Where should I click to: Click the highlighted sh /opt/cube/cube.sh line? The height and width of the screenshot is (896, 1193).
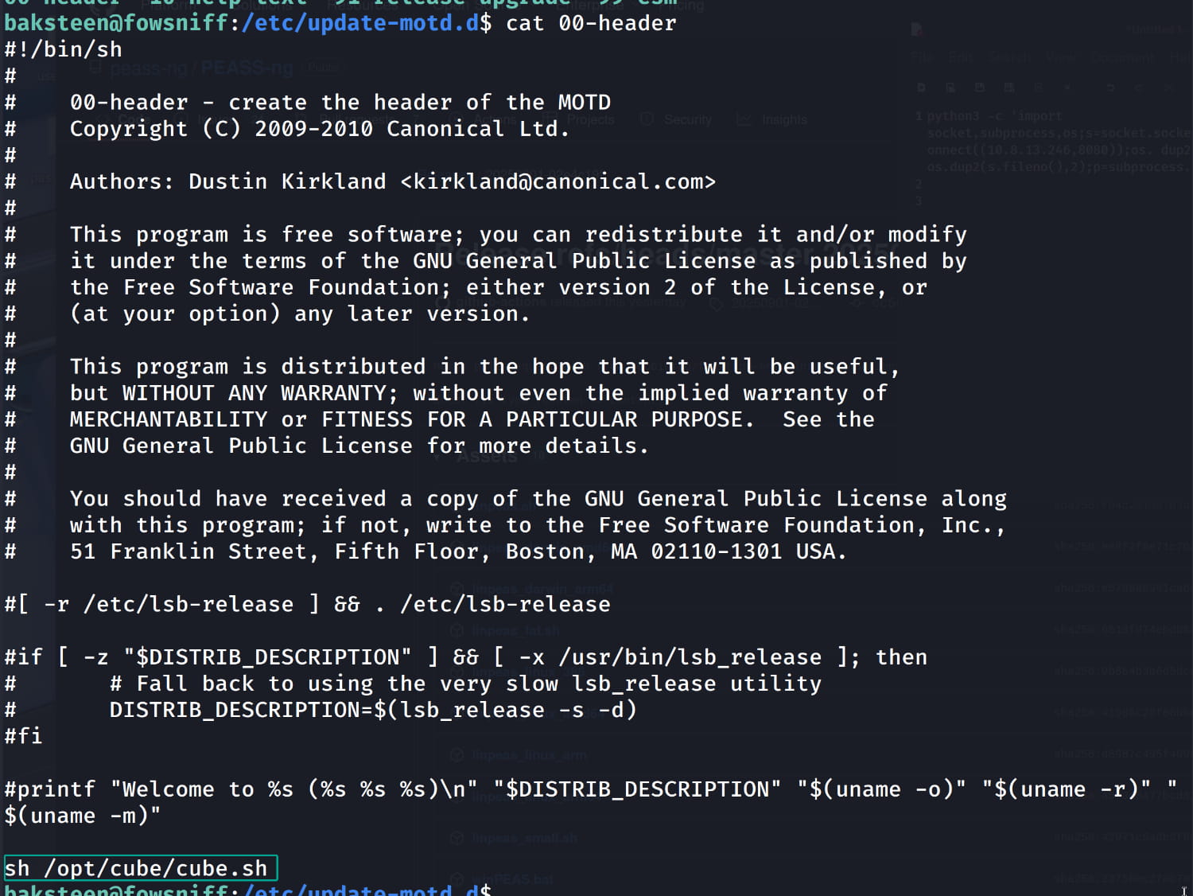point(141,868)
